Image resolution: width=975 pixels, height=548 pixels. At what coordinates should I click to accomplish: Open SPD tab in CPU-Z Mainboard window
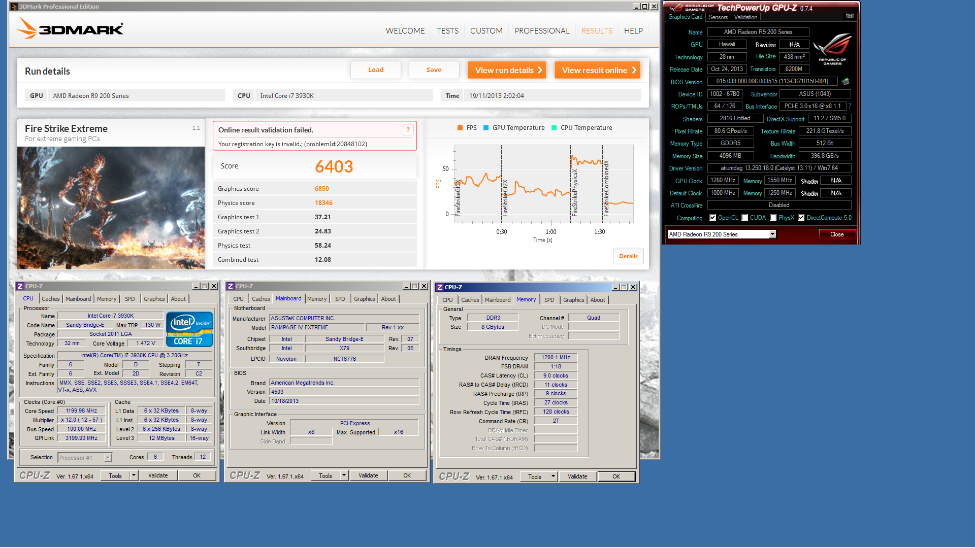coord(340,299)
